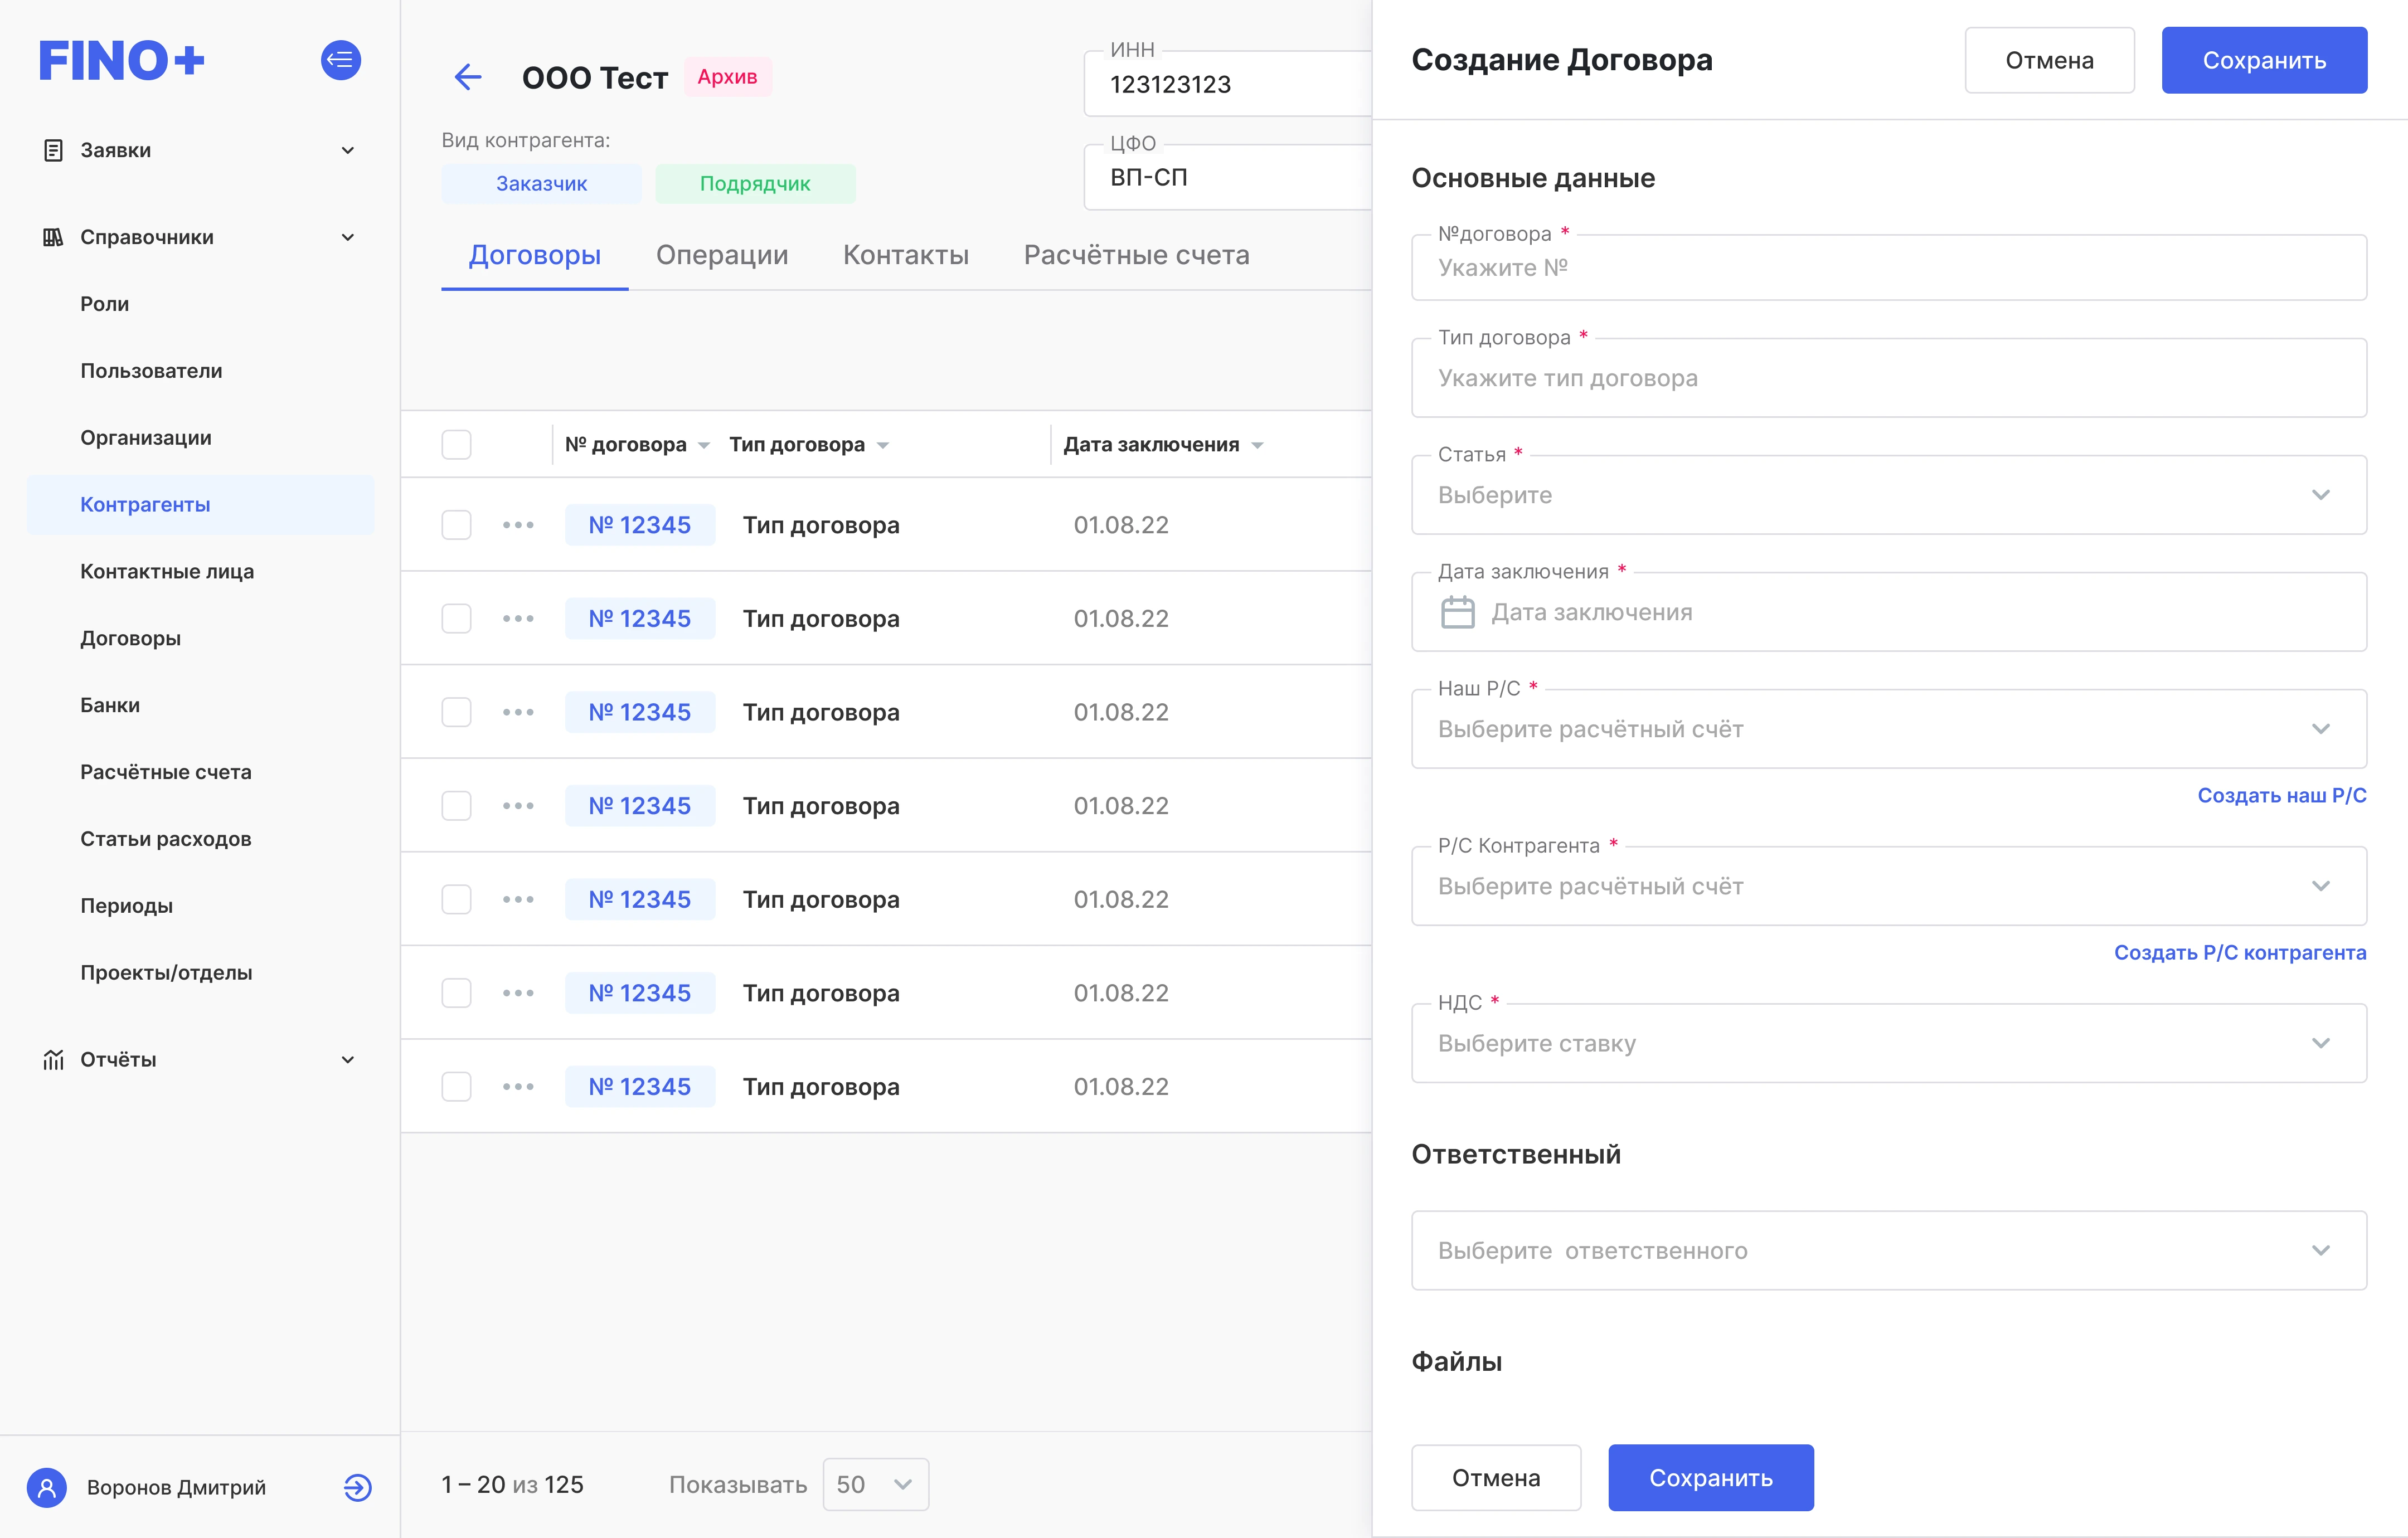Open three-dots menu of fourth contract row

[518, 806]
